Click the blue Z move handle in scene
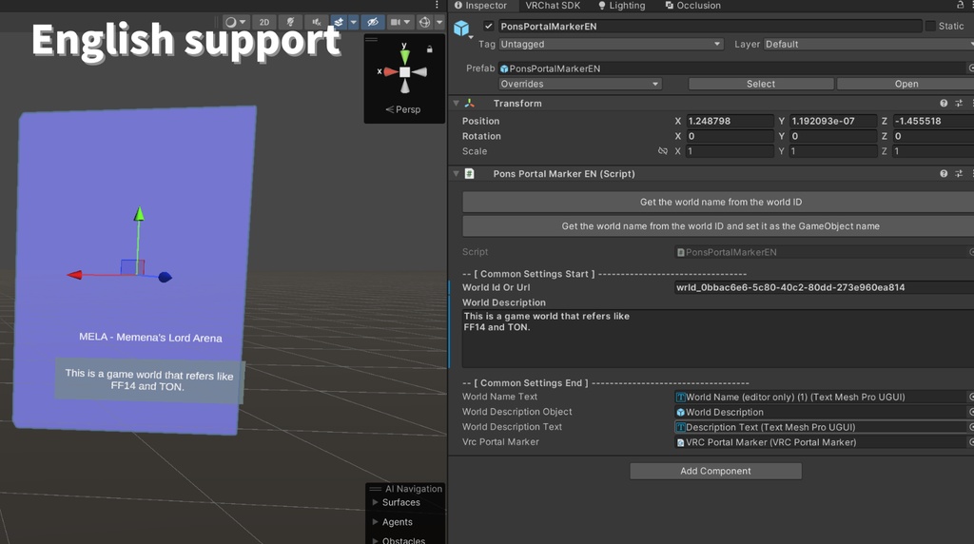974x544 pixels. [165, 277]
